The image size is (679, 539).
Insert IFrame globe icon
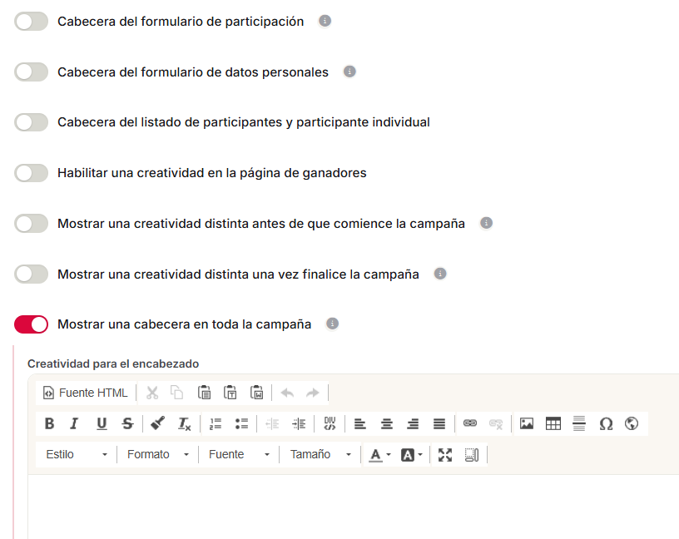point(632,423)
